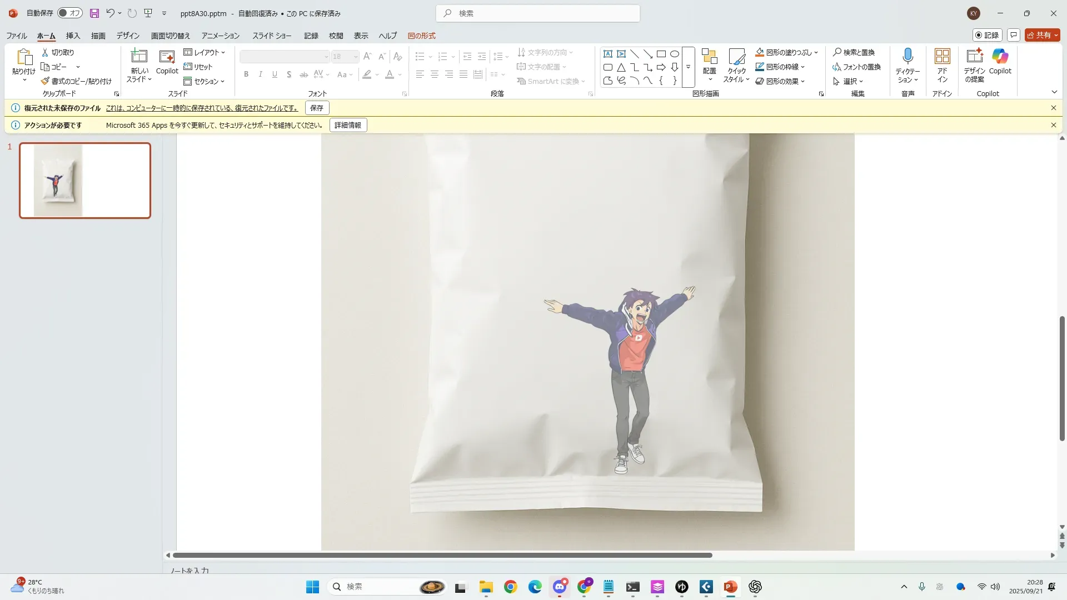Image resolution: width=1067 pixels, height=600 pixels.
Task: Click the New Slide icon
Action: tap(139, 57)
